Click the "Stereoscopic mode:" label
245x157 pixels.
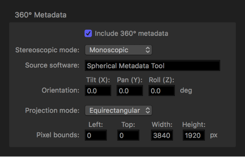point(47,50)
